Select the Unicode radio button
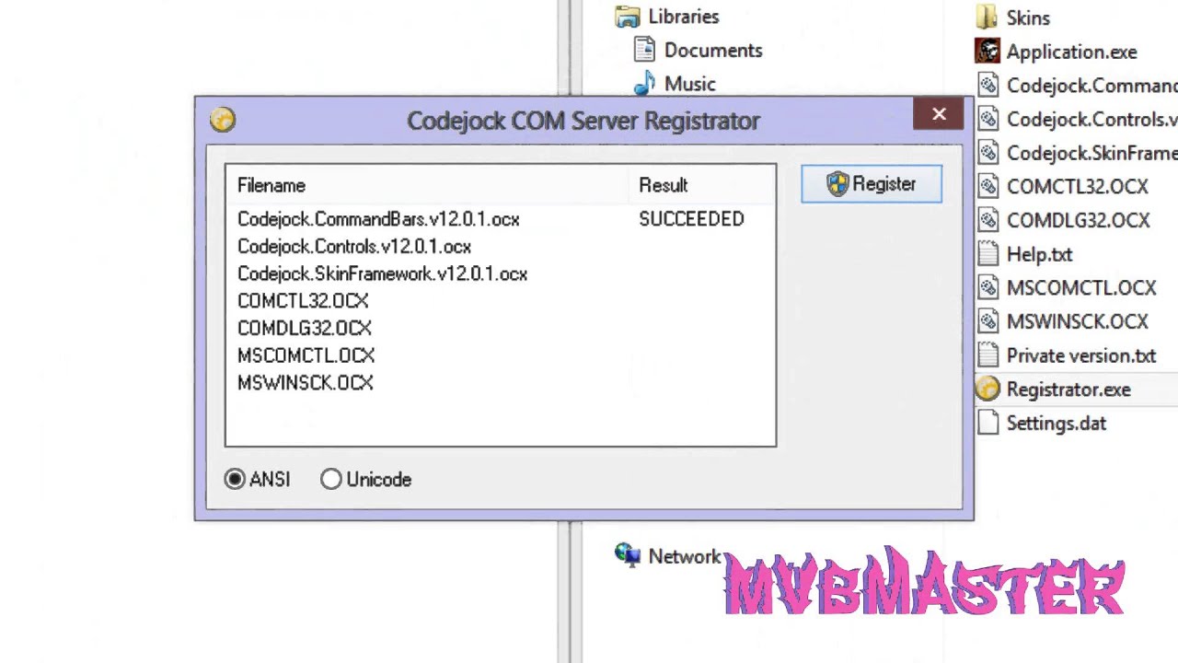 (x=366, y=480)
